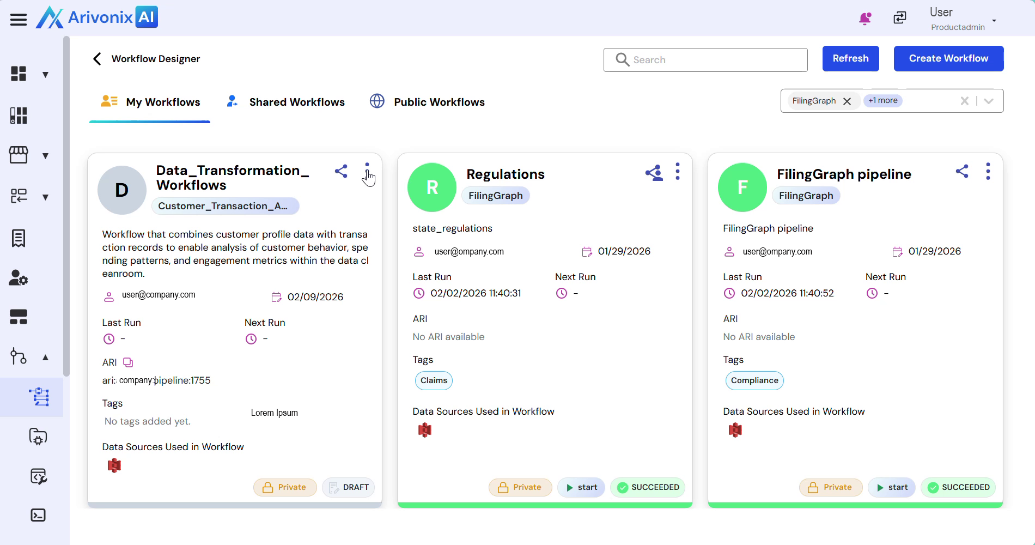Open the User Productadmin account dropdown

click(x=994, y=21)
